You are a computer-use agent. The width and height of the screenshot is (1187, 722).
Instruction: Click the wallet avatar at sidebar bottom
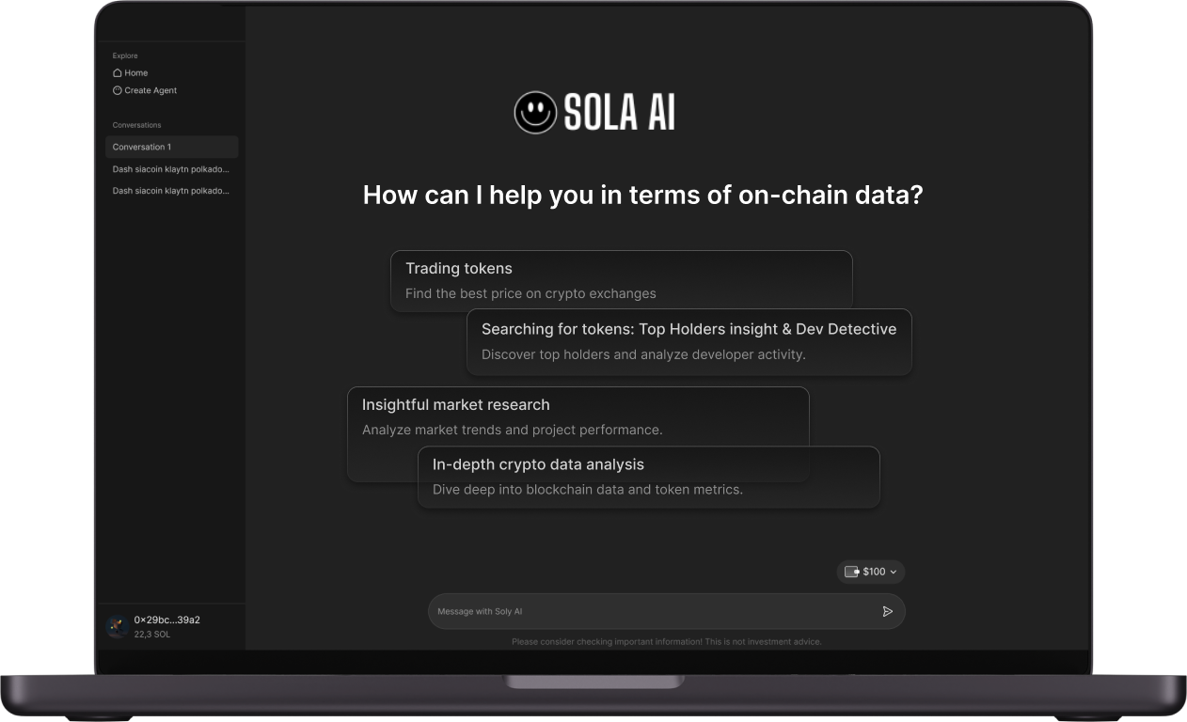click(118, 626)
